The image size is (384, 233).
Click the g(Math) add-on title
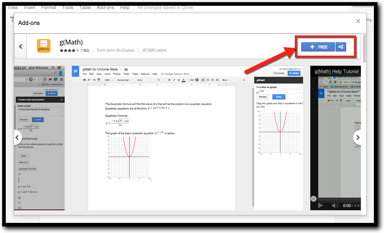click(x=71, y=42)
